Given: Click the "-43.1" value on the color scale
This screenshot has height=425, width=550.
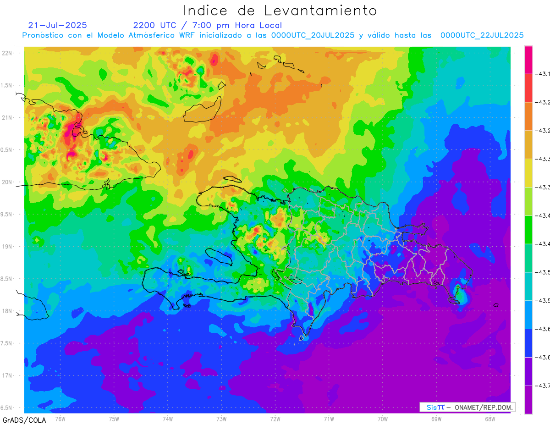Looking at the screenshot, I should tap(542, 74).
